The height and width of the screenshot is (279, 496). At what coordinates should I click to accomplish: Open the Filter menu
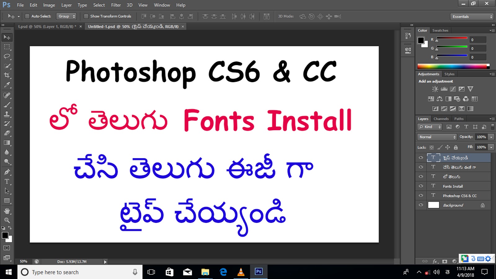[116, 5]
